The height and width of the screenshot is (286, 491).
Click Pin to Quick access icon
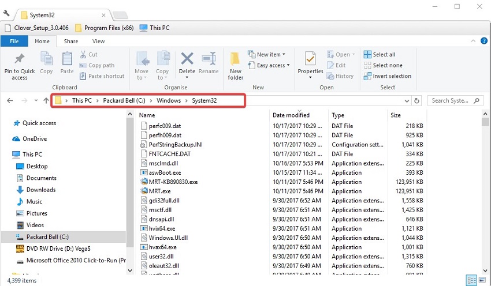tap(20, 59)
